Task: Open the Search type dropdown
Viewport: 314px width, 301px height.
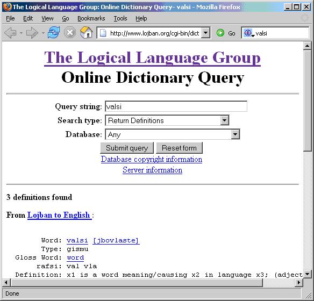Action: [x=225, y=120]
